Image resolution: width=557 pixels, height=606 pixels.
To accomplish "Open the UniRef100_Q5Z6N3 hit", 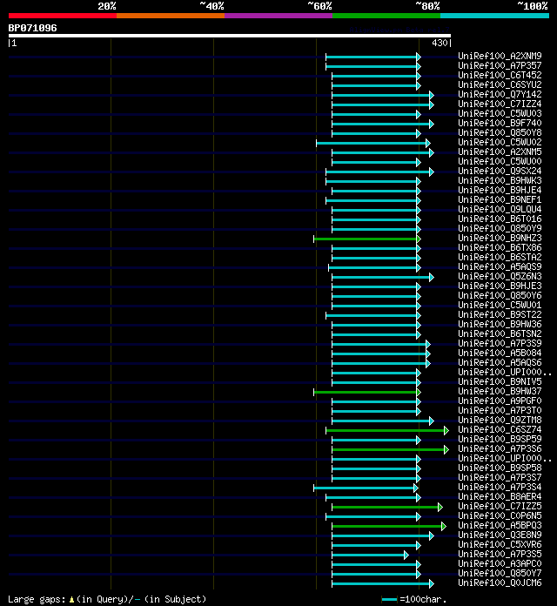I will click(500, 276).
